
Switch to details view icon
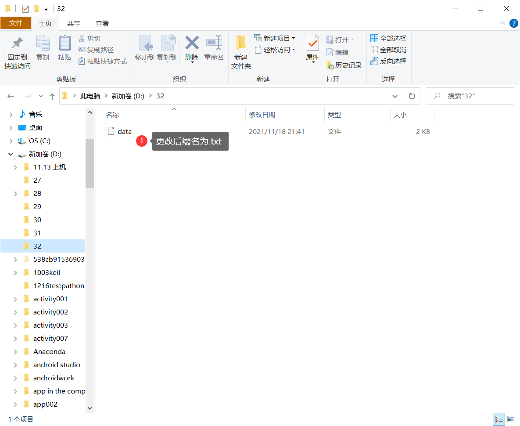pos(499,419)
